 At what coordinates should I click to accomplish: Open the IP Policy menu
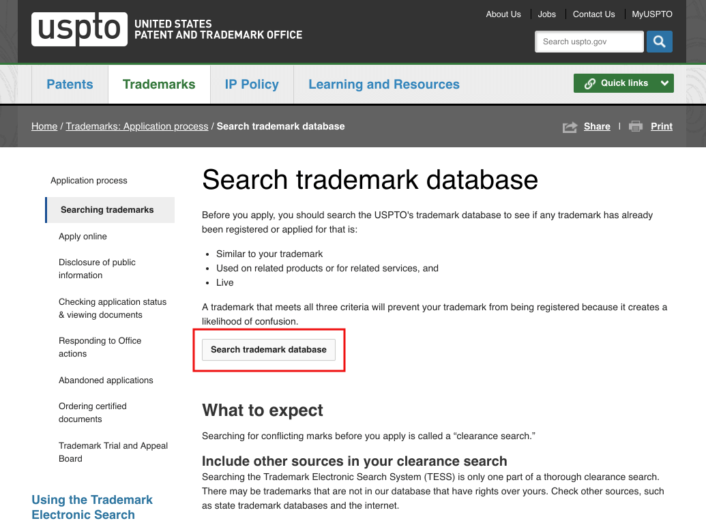252,85
